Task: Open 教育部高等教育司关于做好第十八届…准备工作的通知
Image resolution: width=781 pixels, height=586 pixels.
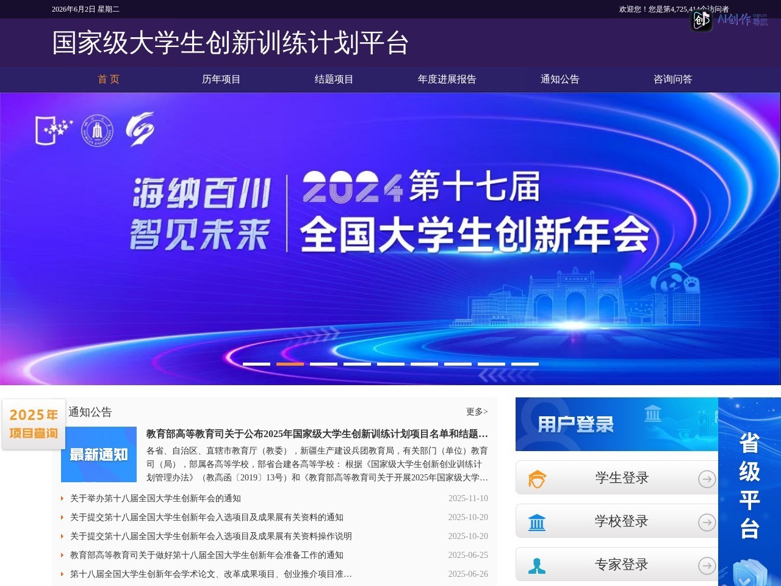Action: point(207,555)
